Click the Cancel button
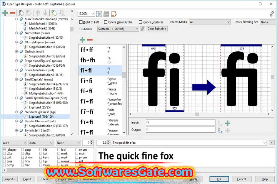Viewport: 277px width, 184px height. [x=241, y=179]
